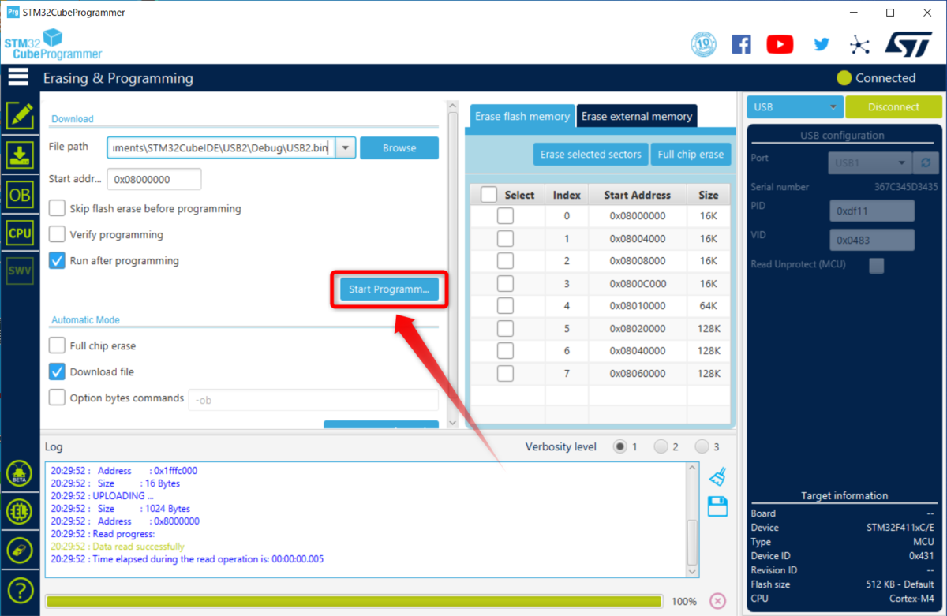Click the download panel vertical scrollbar

(x=452, y=265)
